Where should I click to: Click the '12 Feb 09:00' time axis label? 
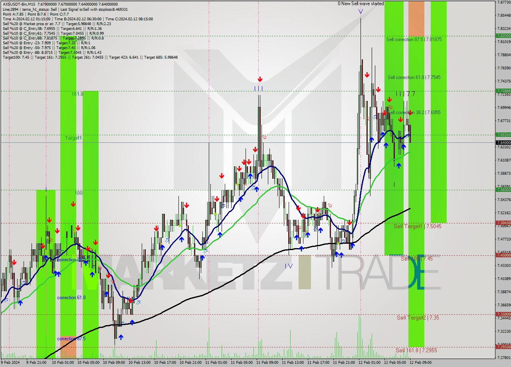tap(420, 363)
